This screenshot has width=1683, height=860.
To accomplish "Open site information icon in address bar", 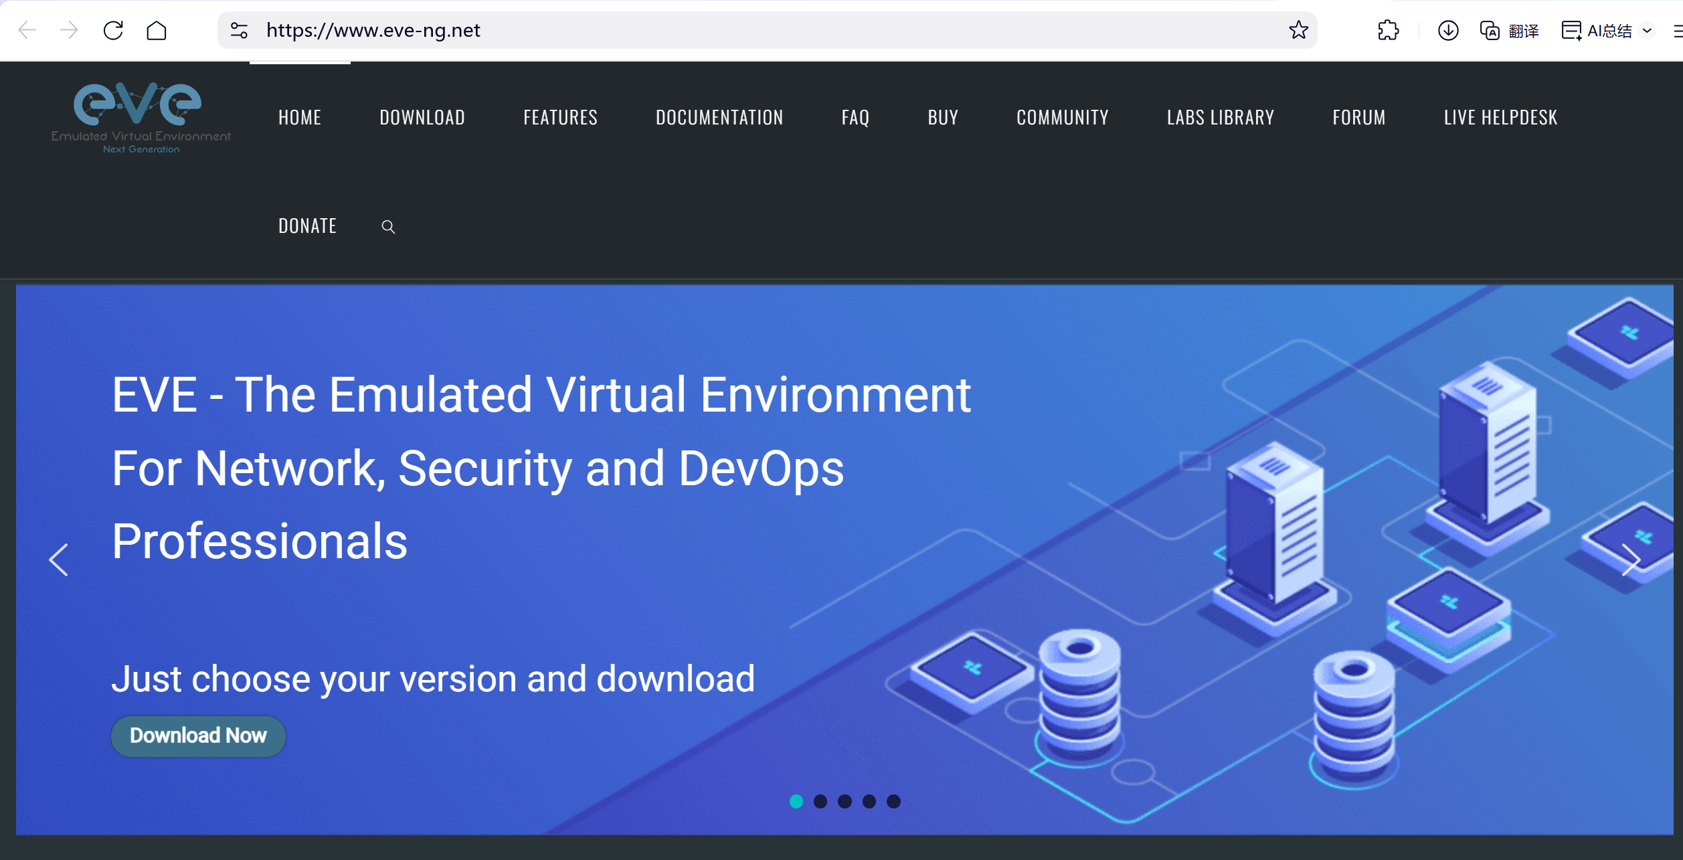I will pyautogui.click(x=239, y=30).
